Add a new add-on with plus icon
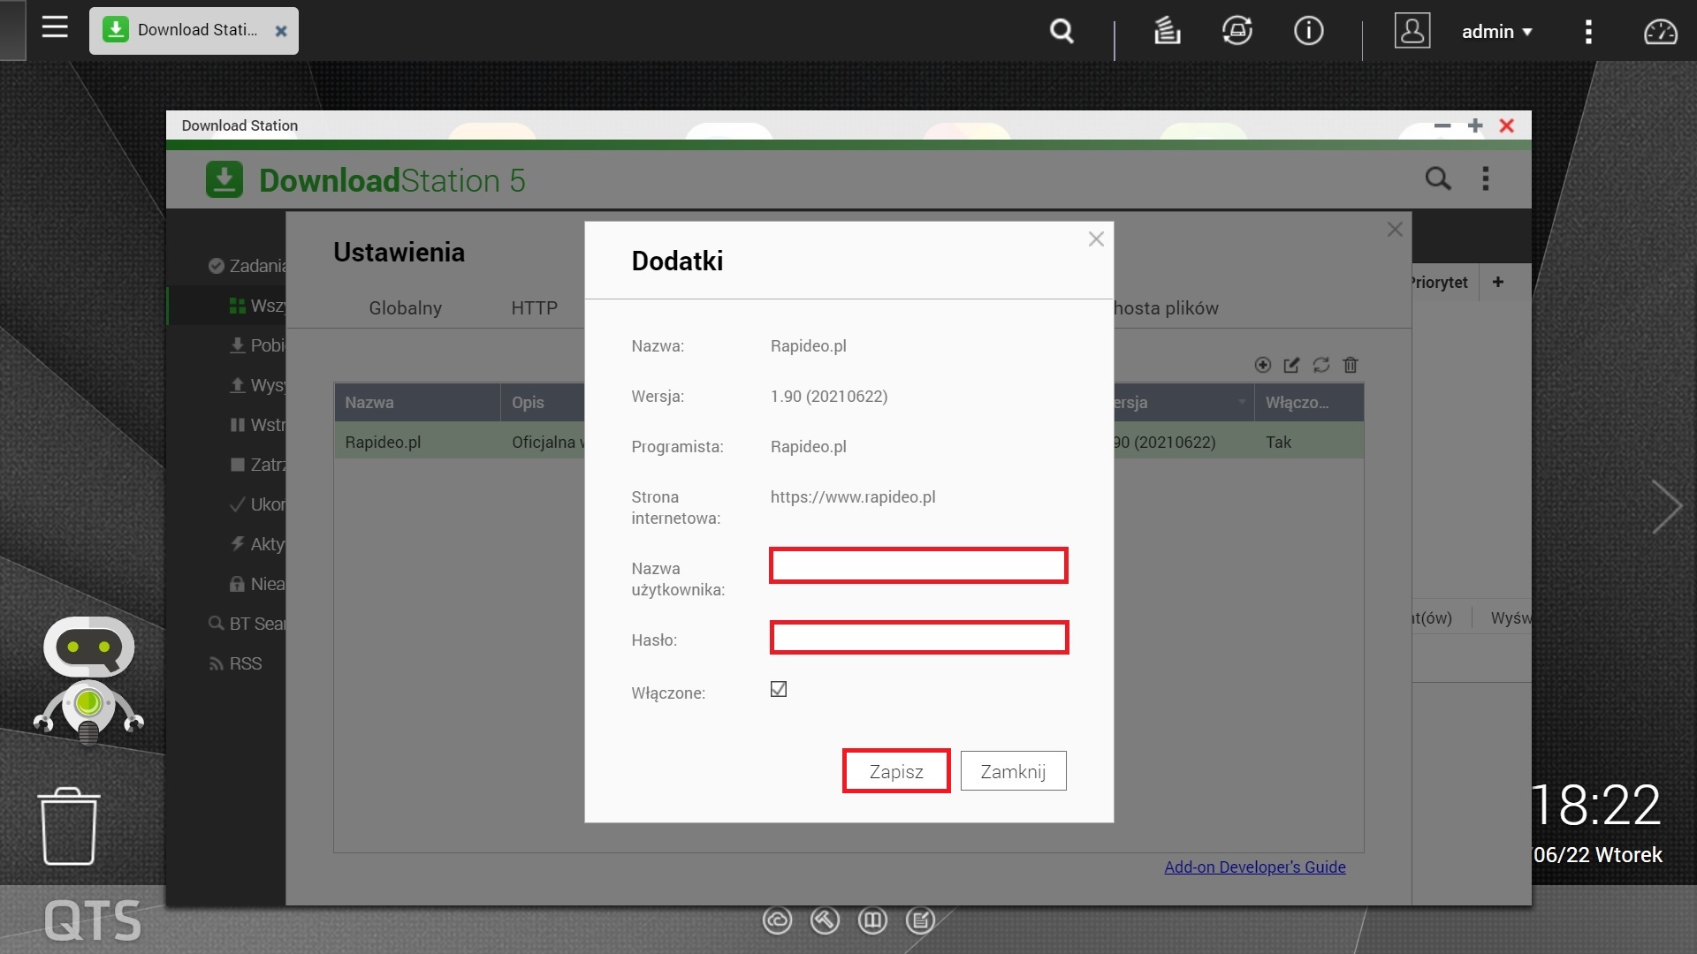This screenshot has height=954, width=1697. (1262, 365)
